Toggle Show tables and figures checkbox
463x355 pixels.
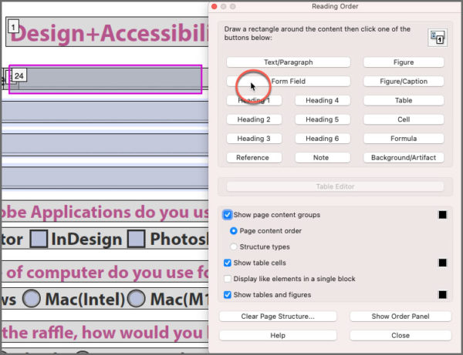click(228, 295)
